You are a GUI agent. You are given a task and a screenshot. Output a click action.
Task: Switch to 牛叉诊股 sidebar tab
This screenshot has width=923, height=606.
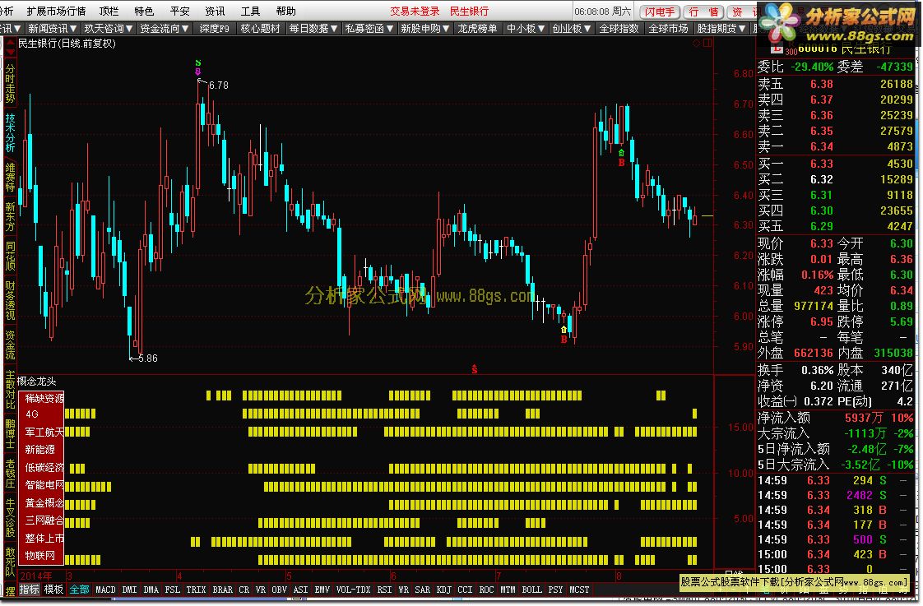(10, 518)
